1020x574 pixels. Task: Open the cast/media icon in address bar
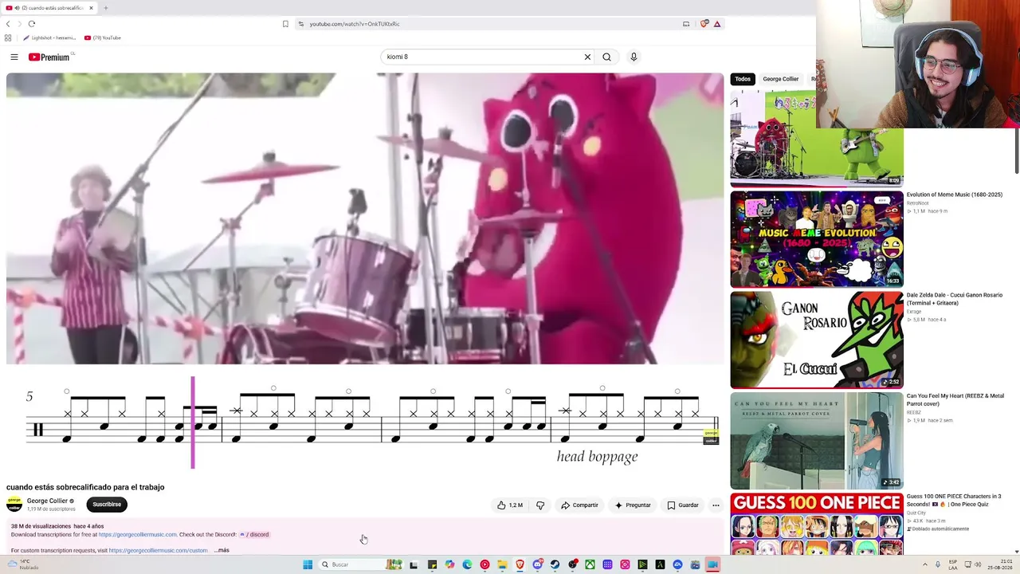[x=686, y=24]
